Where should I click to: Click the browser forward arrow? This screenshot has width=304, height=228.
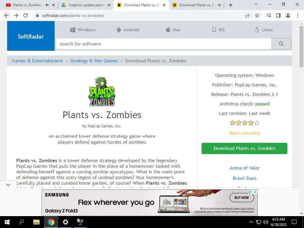tap(16, 15)
